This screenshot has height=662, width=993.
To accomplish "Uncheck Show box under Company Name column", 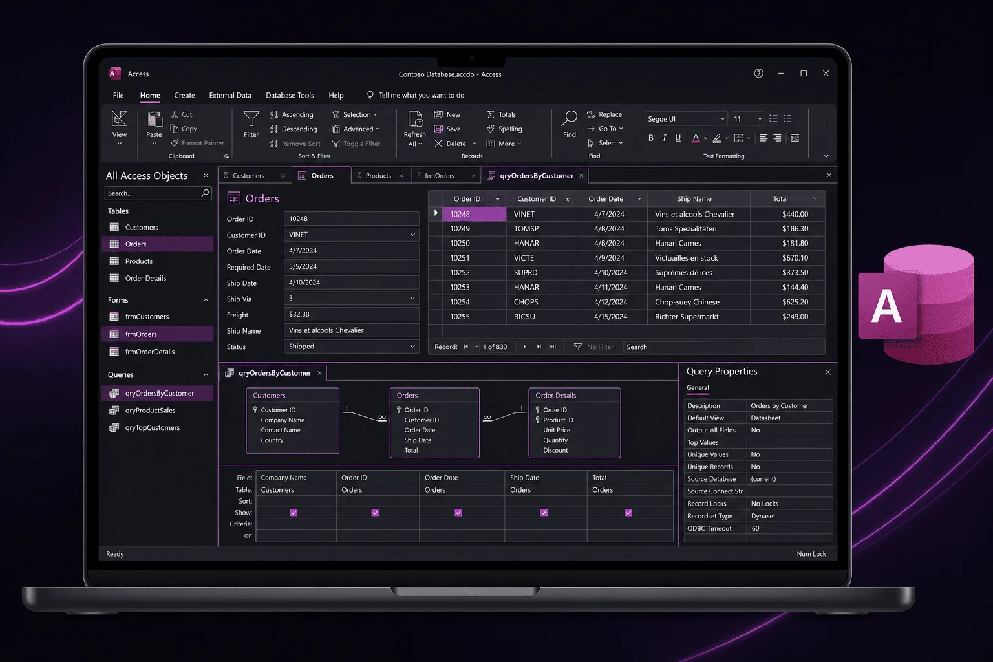I will pyautogui.click(x=294, y=513).
